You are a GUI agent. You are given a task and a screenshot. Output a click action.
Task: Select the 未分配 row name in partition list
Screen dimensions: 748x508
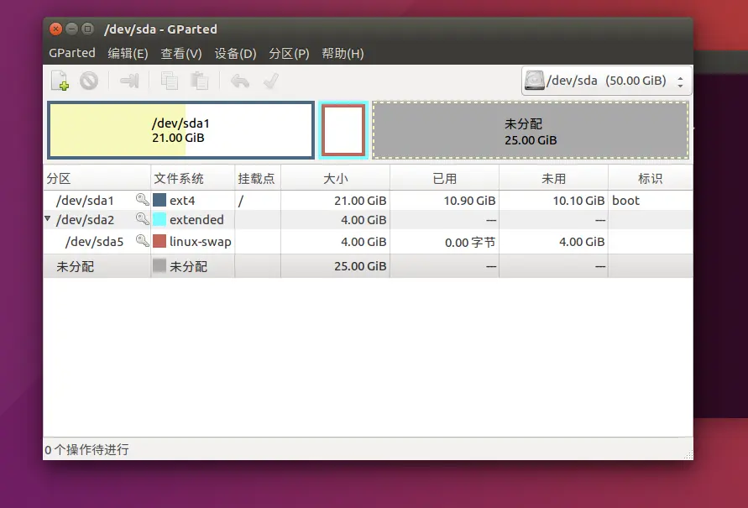75,266
